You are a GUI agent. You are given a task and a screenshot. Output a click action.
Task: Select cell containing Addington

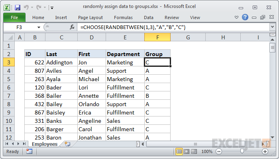pyautogui.click(x=61, y=62)
